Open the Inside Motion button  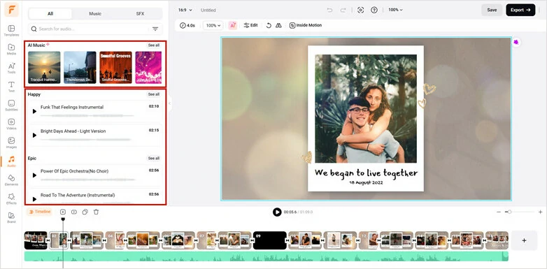click(x=306, y=25)
